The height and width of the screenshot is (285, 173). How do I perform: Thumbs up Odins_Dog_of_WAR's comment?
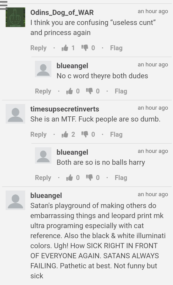(65, 48)
